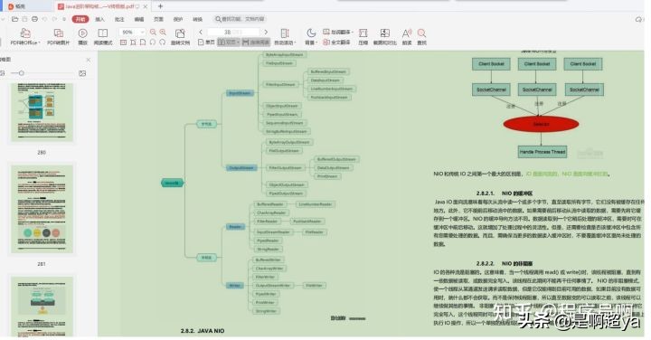
Task: Select single page view mode
Action: (206, 42)
